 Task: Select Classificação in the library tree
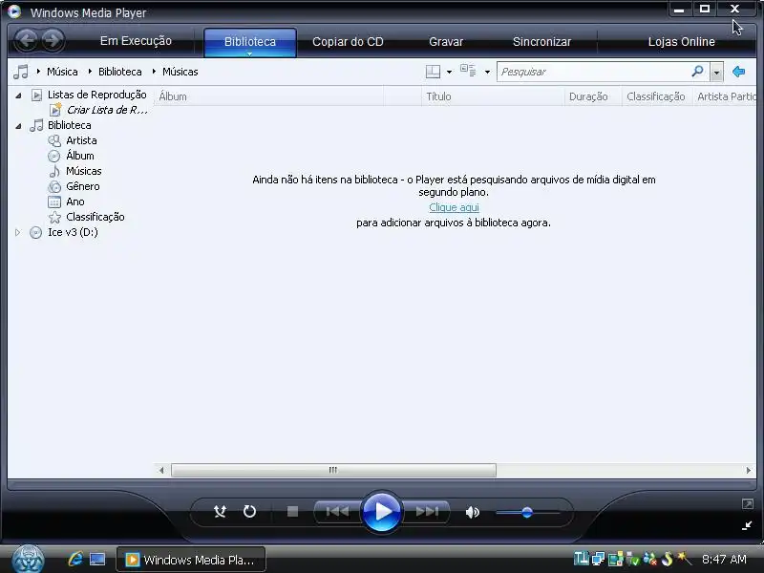(95, 217)
